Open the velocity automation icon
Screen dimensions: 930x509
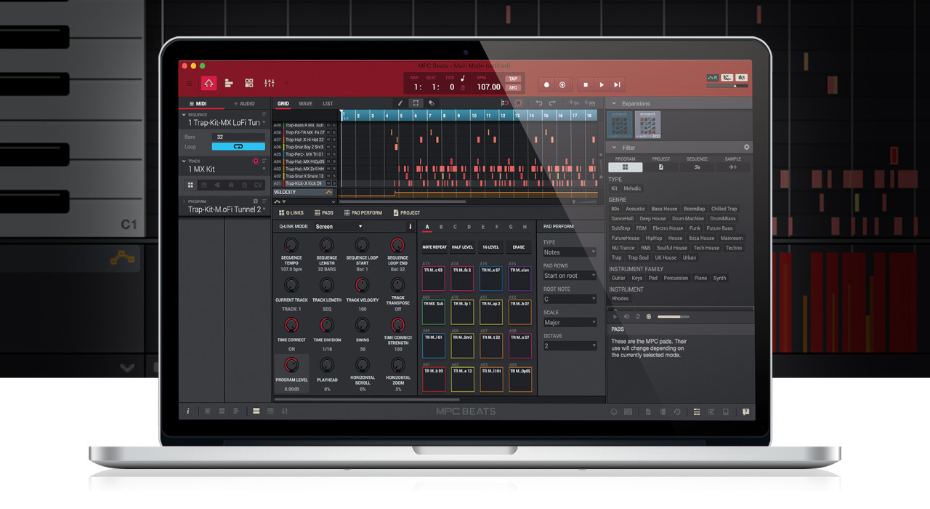click(328, 193)
